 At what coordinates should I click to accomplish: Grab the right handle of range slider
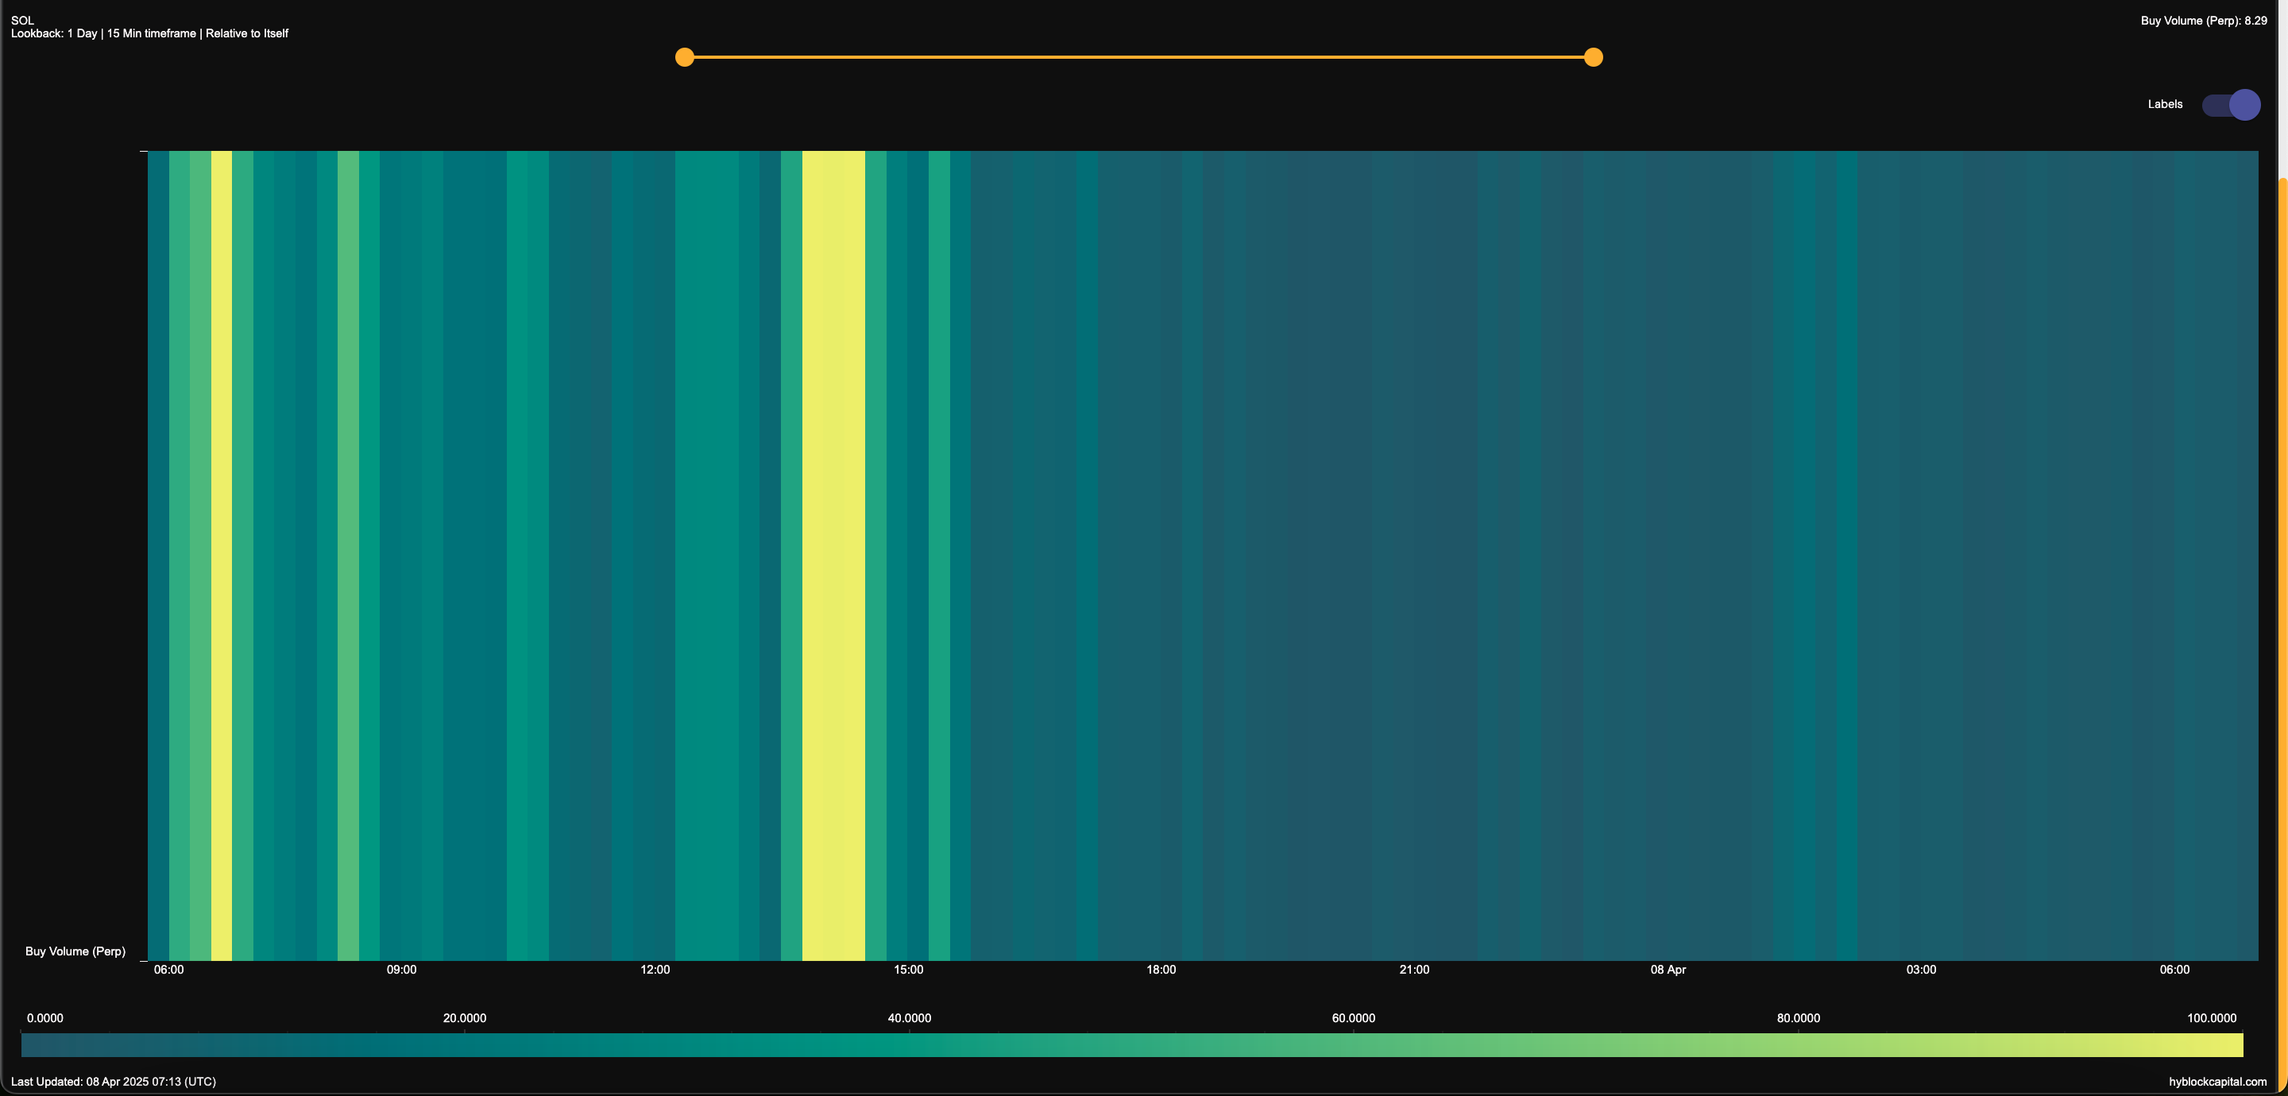click(x=1594, y=57)
